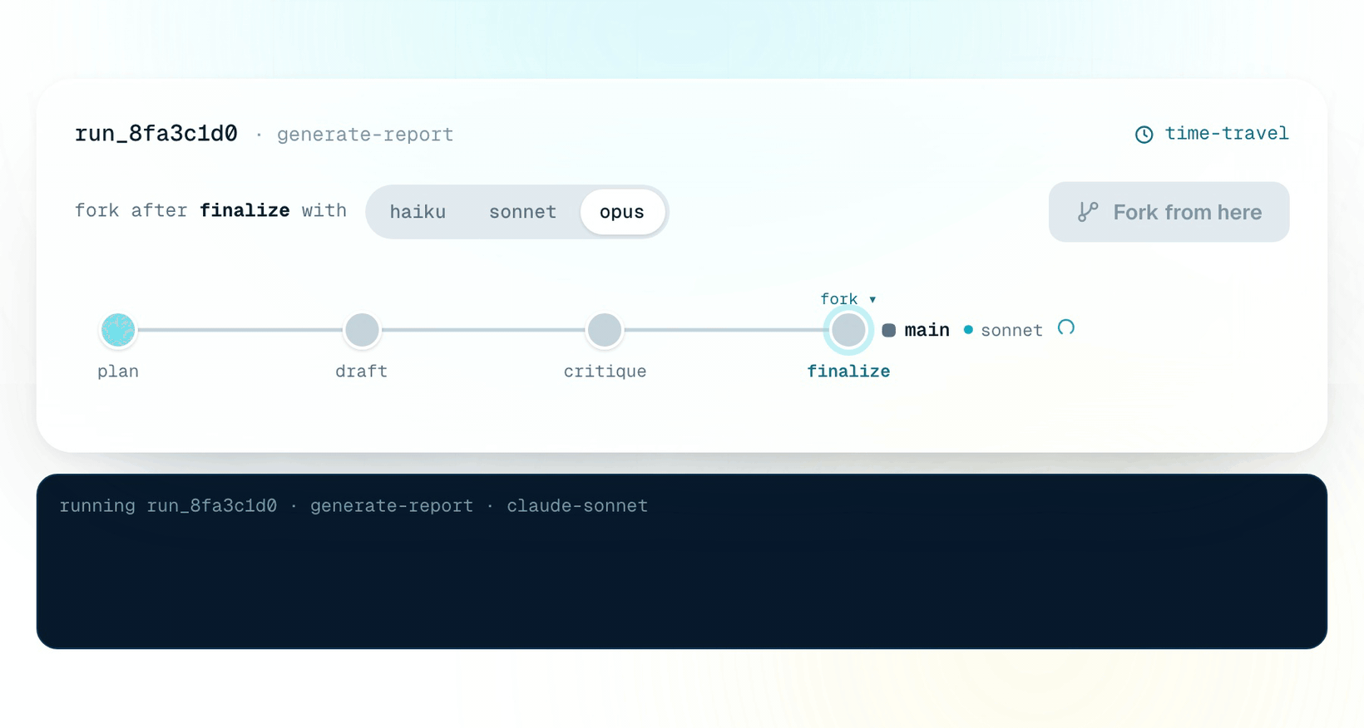Click the run_8fa3c1d0 run title
1364x728 pixels.
[156, 134]
